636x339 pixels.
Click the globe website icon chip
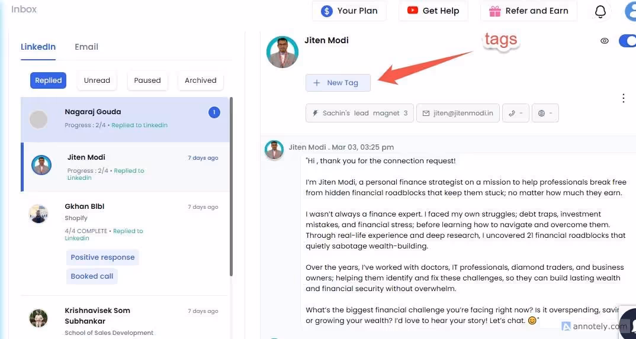[545, 114]
